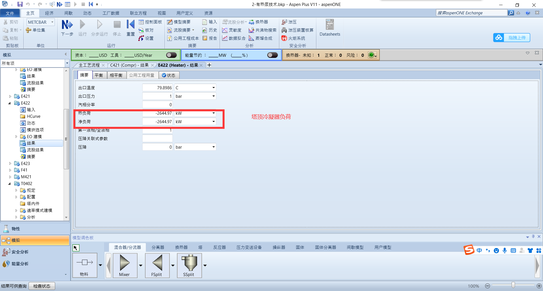Switch to the 平衡 results tab
The height and width of the screenshot is (291, 543).
99,75
